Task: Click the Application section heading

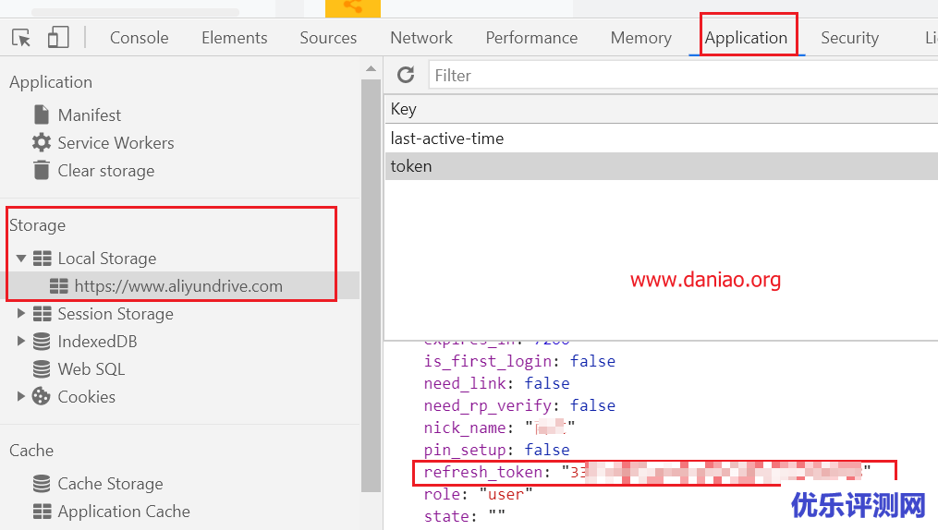Action: [x=51, y=82]
